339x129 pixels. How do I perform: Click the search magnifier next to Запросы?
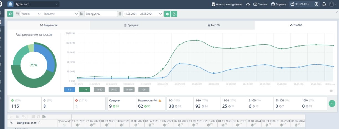click(x=39, y=123)
